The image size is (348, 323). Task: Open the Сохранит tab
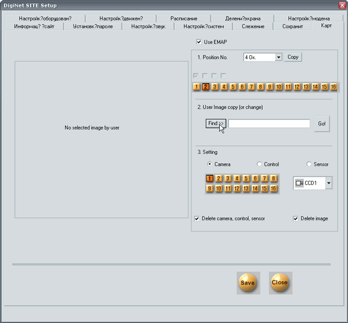[x=292, y=27]
